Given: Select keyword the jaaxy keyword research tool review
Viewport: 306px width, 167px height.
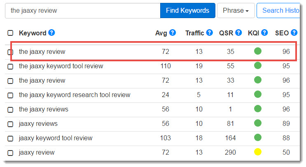Looking at the screenshot, I should click(x=75, y=95).
